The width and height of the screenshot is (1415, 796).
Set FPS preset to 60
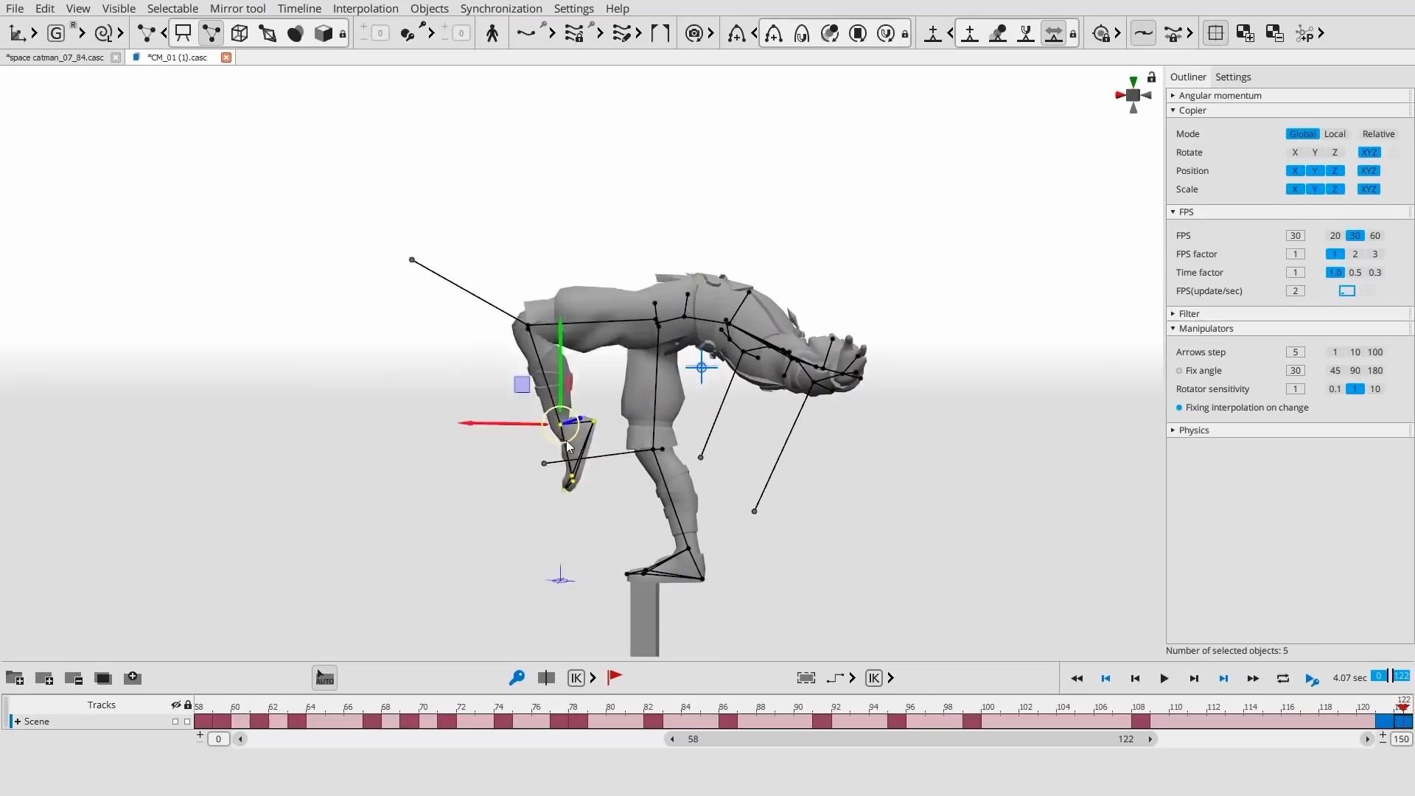click(x=1375, y=236)
